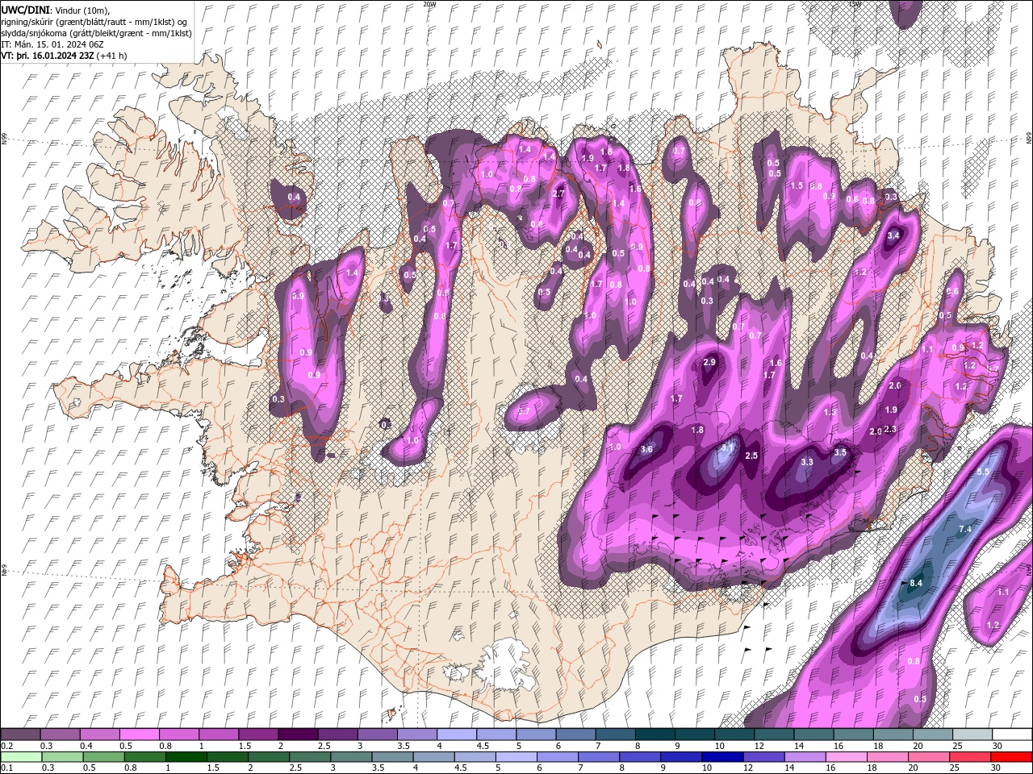Click the 0.1 label on the rain scale
This screenshot has height=774, width=1033.
(6, 768)
